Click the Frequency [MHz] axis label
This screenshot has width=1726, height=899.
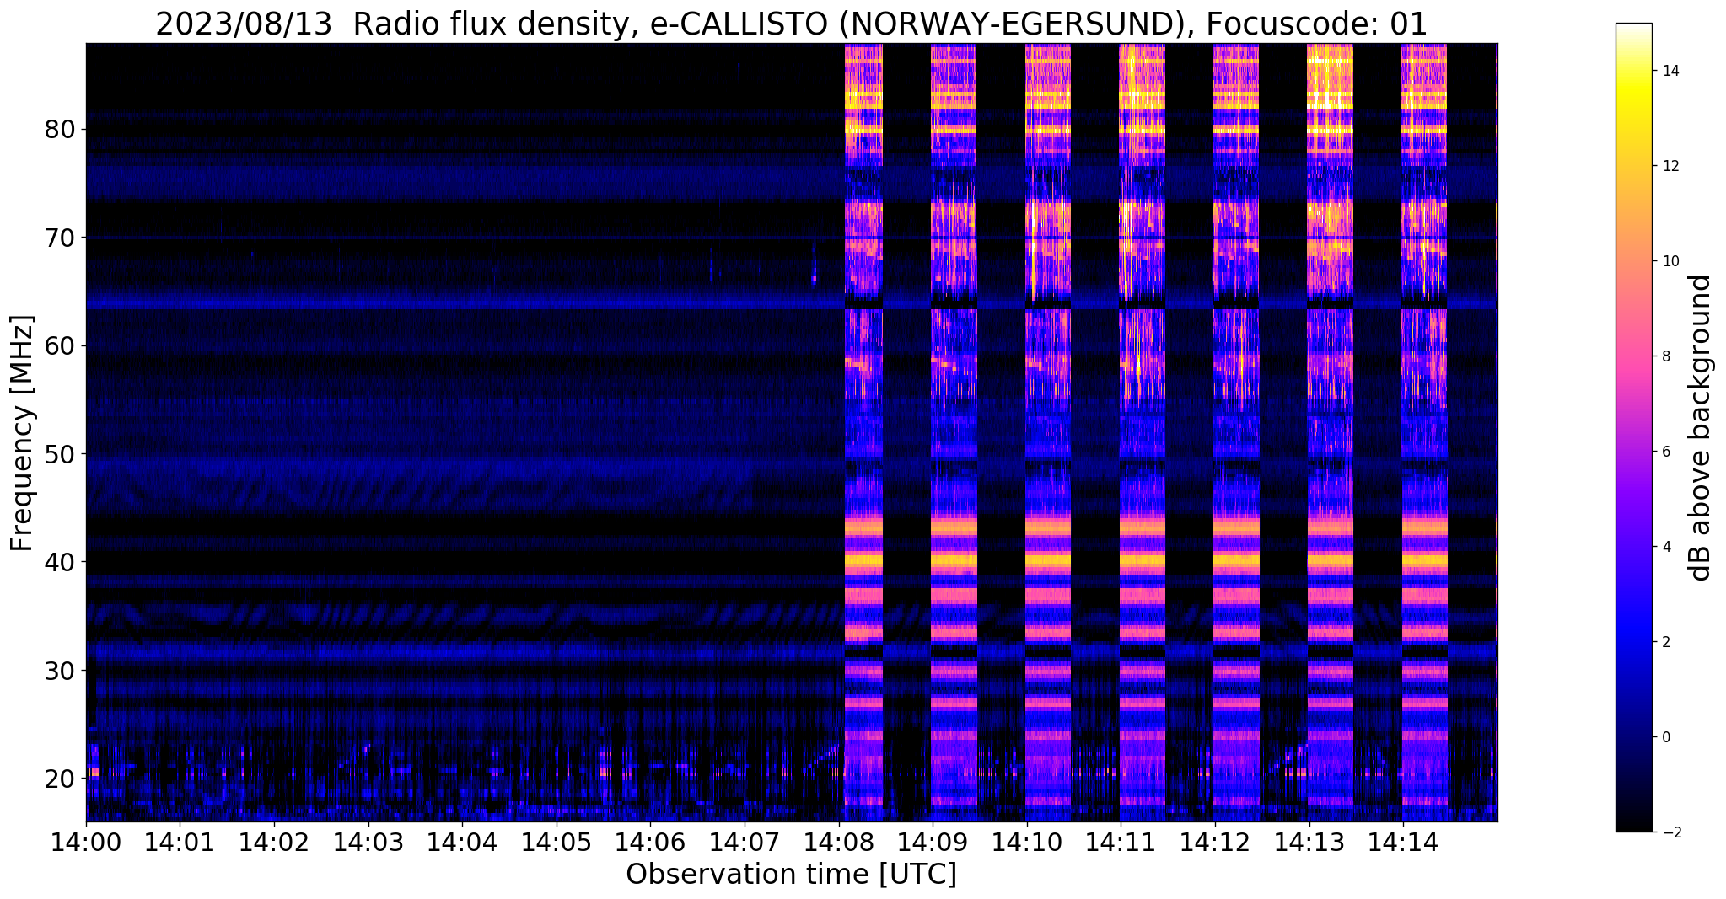point(22,433)
